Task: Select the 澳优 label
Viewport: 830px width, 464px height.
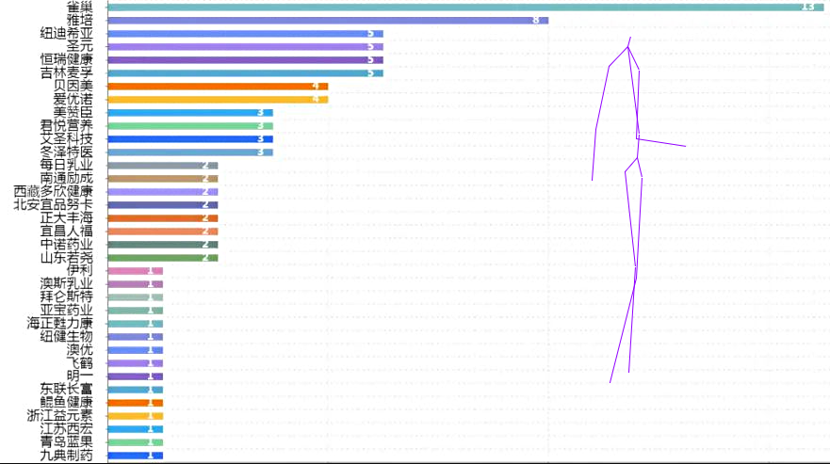Action: pos(79,350)
